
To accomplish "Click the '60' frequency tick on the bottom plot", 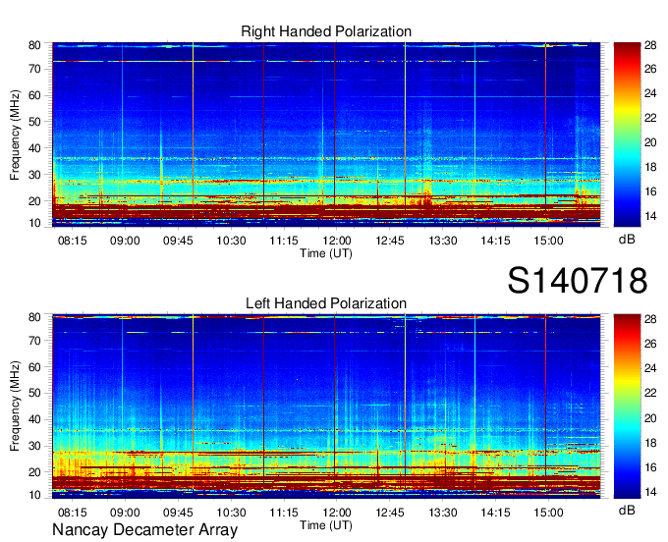I will click(x=34, y=367).
